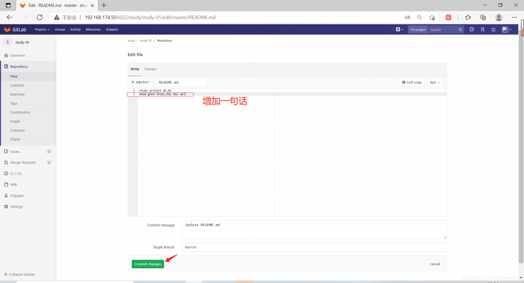Click the read aloud/translate icon in address bar

click(x=407, y=17)
